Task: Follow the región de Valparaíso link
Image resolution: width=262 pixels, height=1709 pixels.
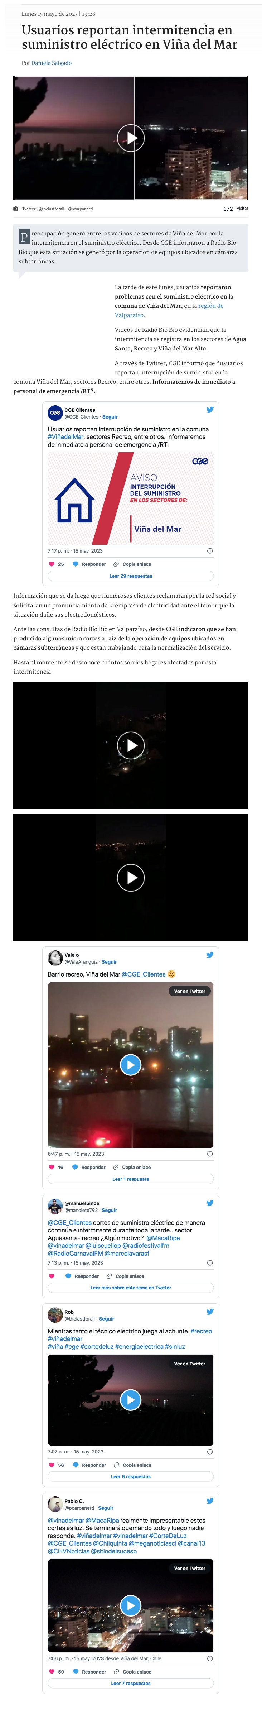Action: click(x=169, y=310)
